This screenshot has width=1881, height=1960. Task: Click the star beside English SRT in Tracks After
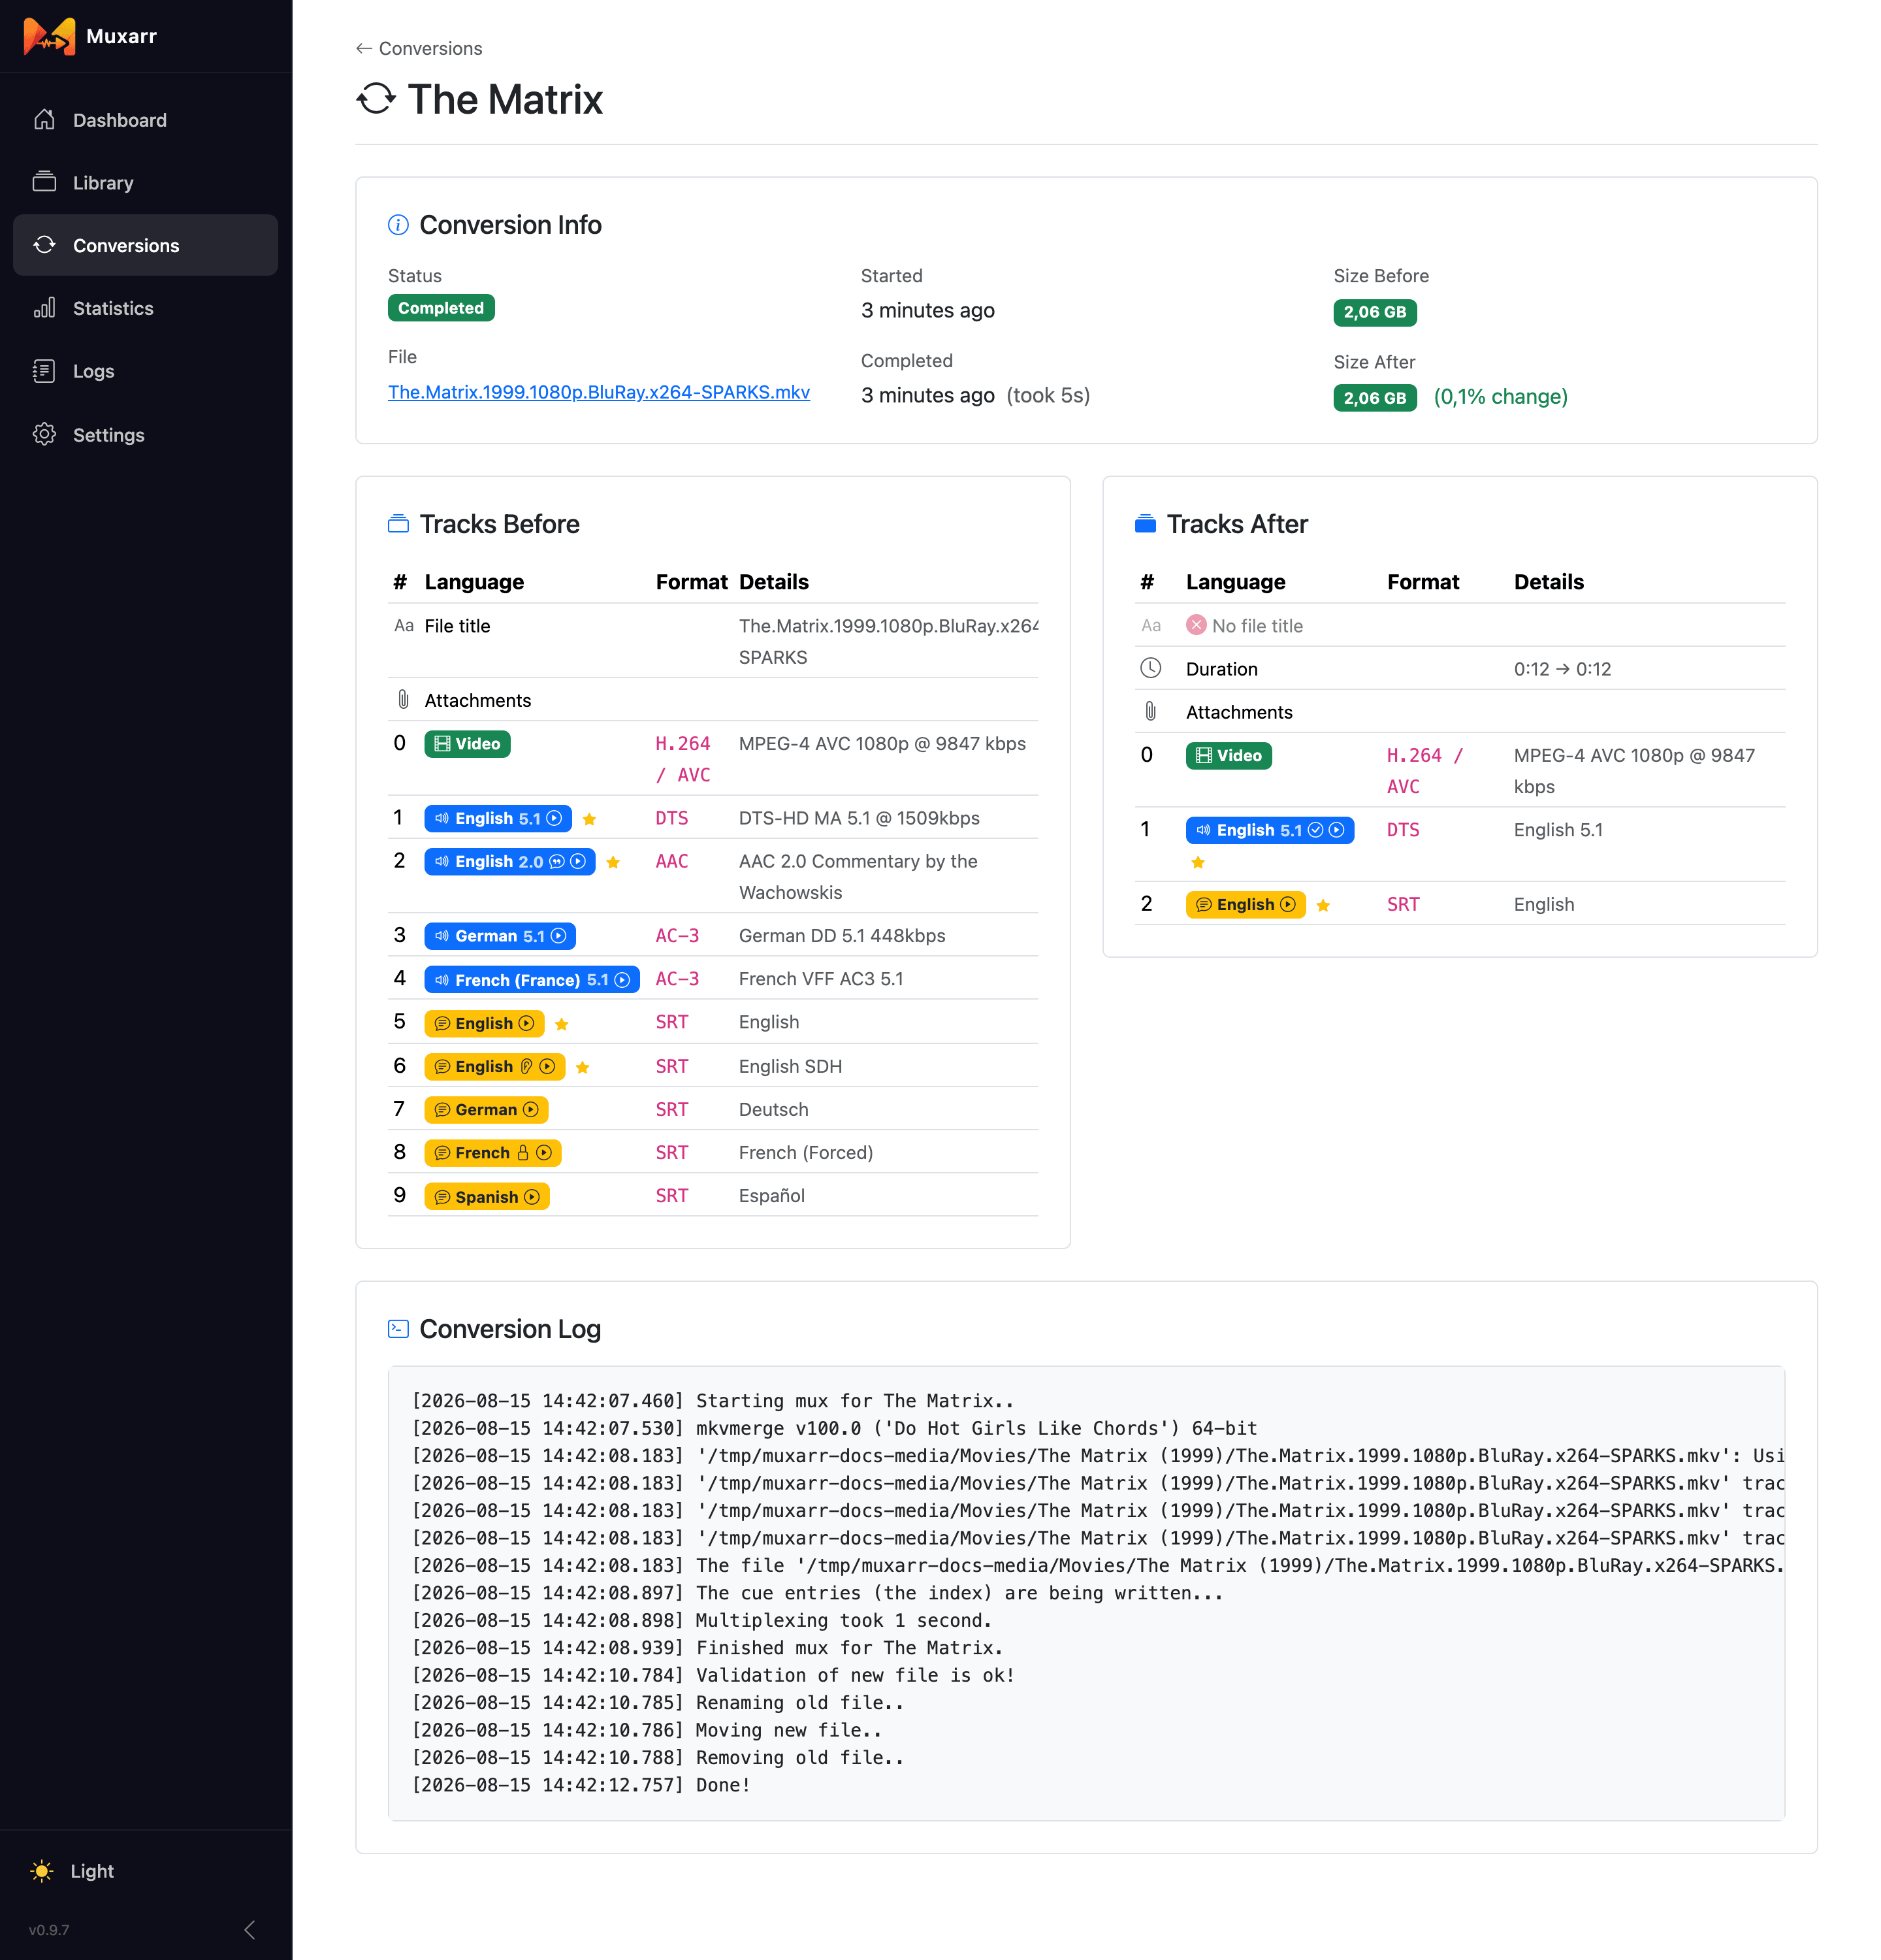pyautogui.click(x=1323, y=906)
